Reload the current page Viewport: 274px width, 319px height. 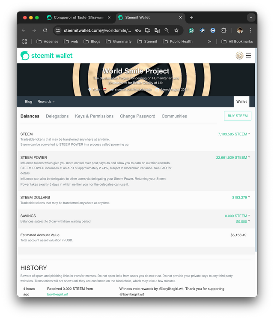click(x=45, y=30)
